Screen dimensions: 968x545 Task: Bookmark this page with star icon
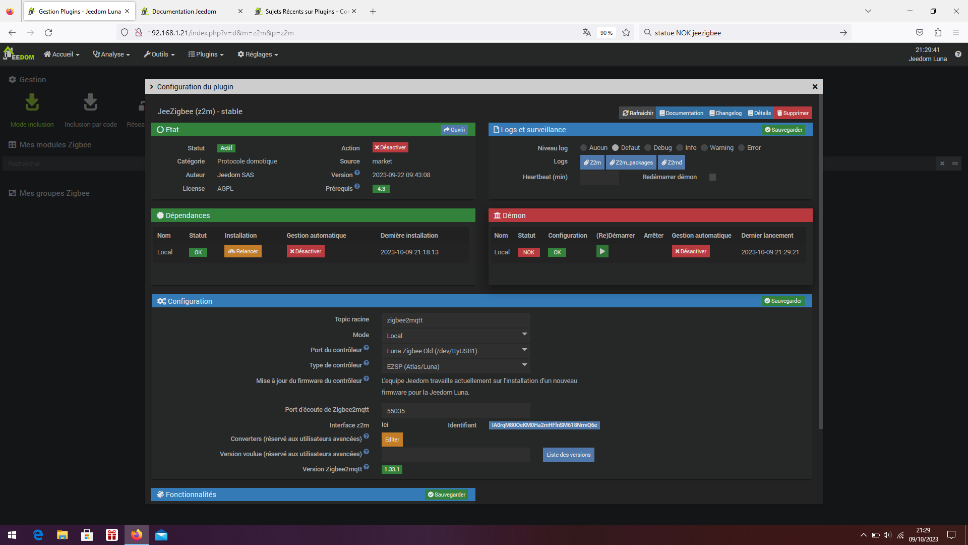coord(626,33)
